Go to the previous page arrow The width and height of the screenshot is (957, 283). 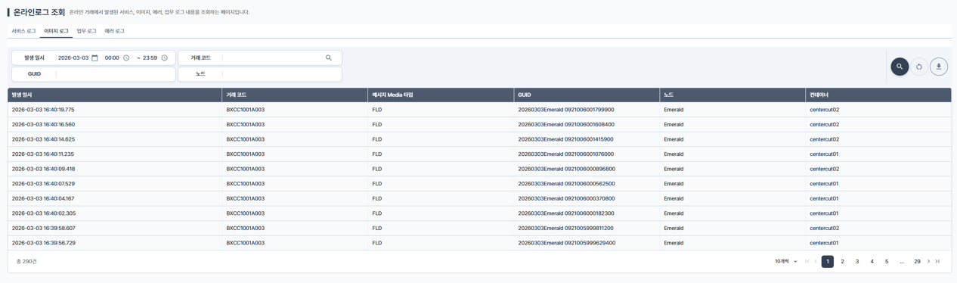pyautogui.click(x=816, y=262)
